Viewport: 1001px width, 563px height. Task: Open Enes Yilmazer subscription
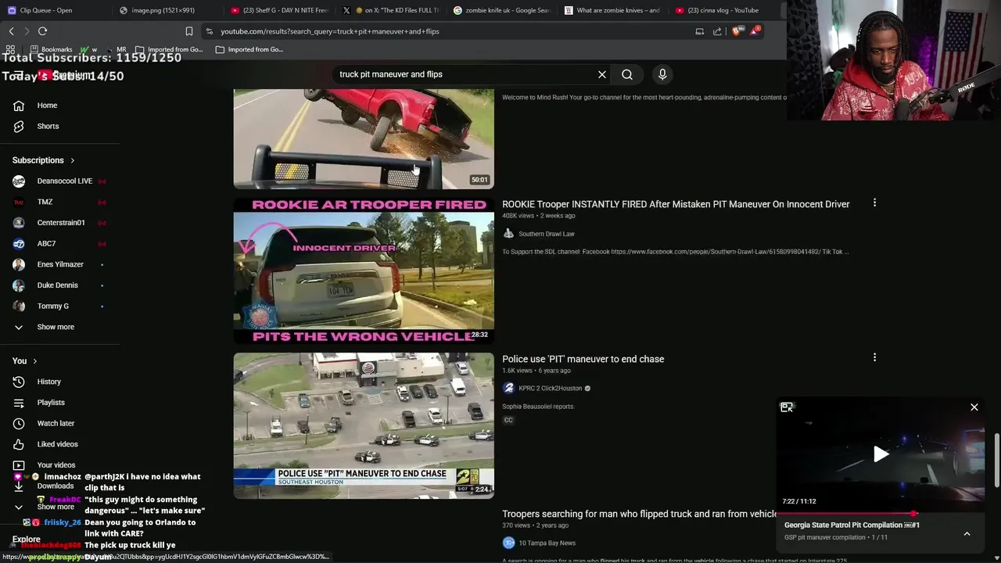tap(59, 264)
